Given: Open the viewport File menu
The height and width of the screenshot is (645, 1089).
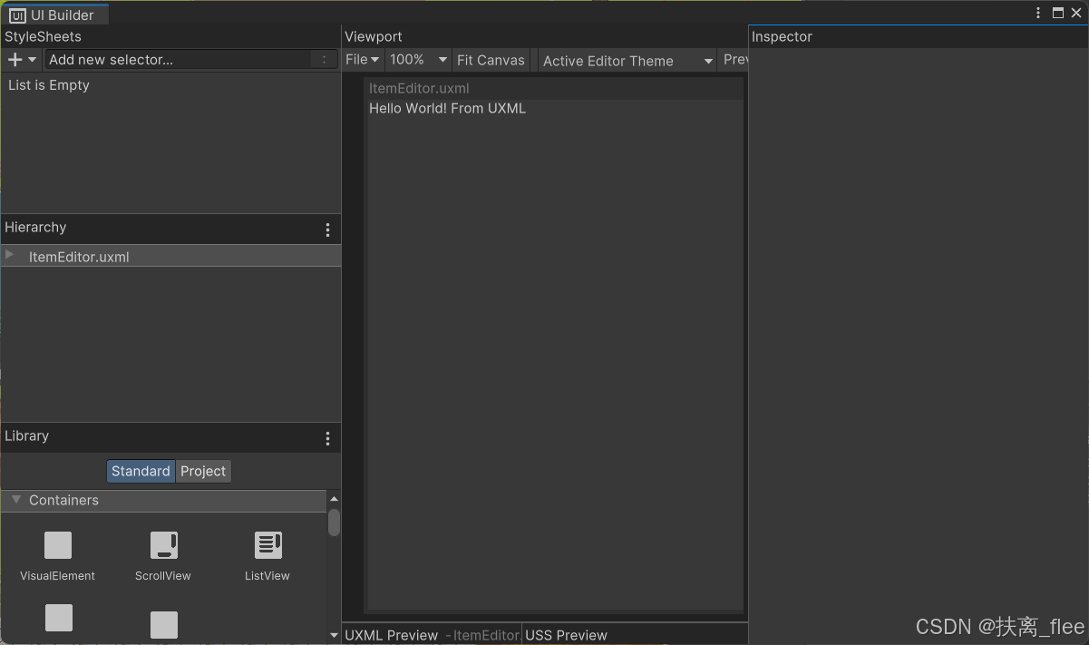Looking at the screenshot, I should point(362,59).
